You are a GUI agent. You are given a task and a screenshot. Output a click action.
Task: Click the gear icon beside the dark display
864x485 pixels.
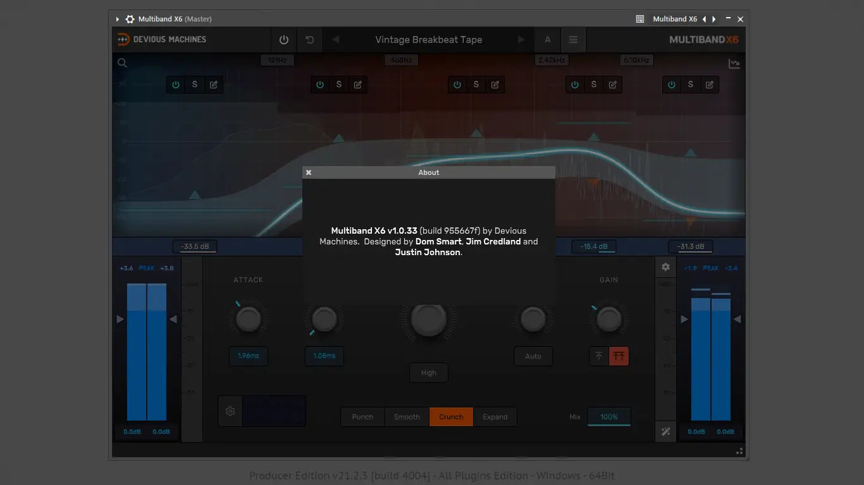230,411
